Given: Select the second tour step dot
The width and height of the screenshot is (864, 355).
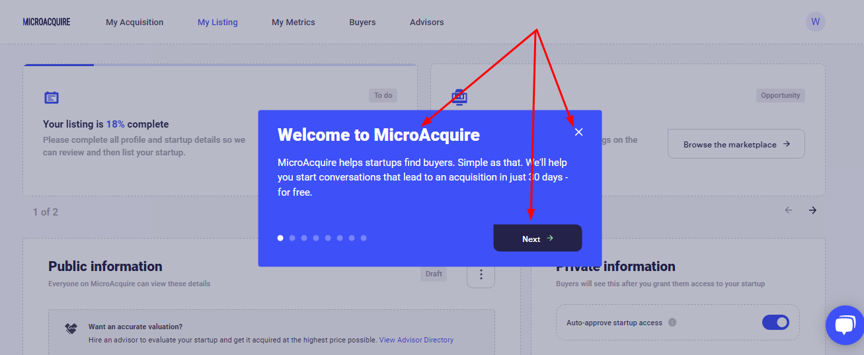Looking at the screenshot, I should click(292, 238).
